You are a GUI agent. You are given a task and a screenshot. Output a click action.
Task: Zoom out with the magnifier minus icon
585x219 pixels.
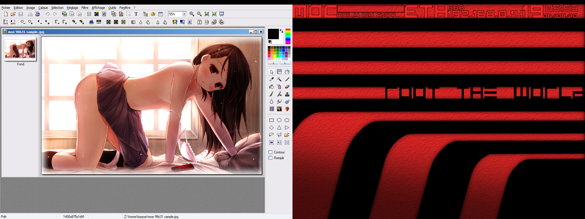click(x=199, y=14)
